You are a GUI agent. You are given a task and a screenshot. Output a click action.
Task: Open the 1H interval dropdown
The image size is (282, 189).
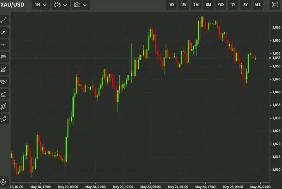(40, 5)
